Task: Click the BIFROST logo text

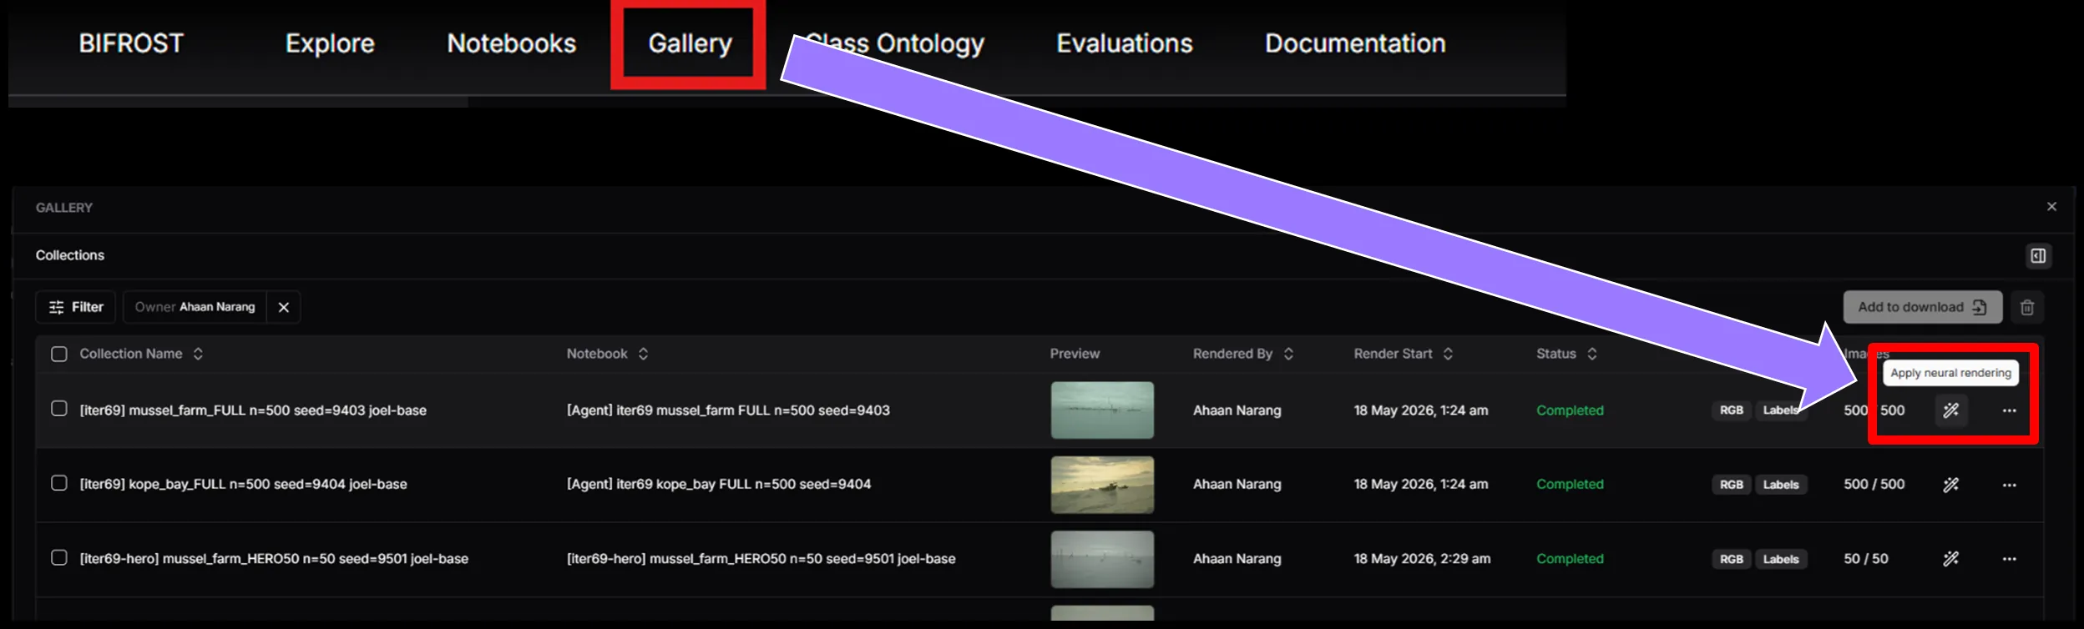Action: tap(131, 43)
